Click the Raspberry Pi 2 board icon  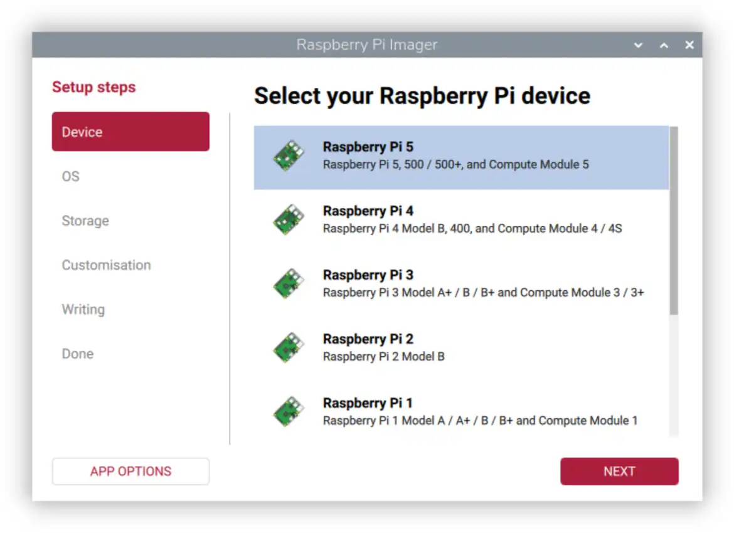[289, 347]
